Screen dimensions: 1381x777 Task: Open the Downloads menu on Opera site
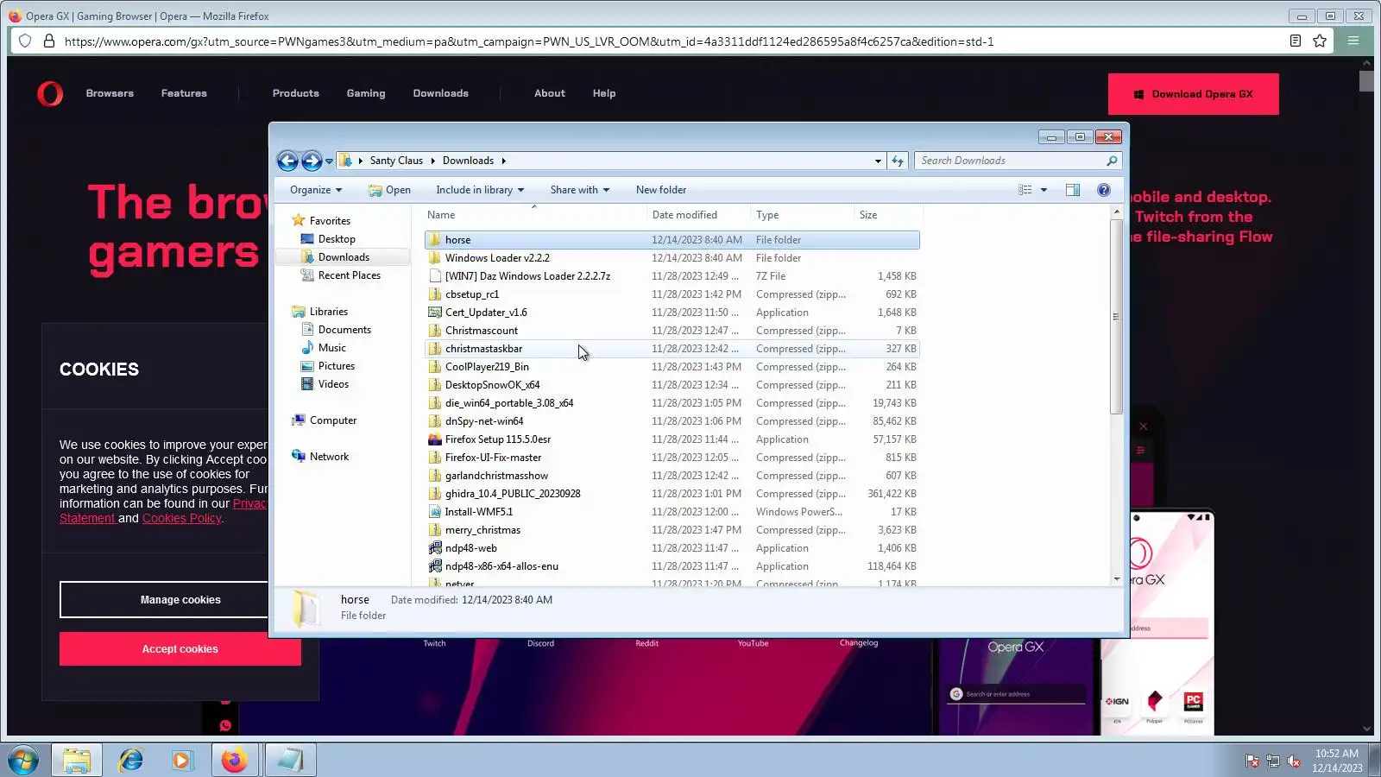(x=441, y=93)
